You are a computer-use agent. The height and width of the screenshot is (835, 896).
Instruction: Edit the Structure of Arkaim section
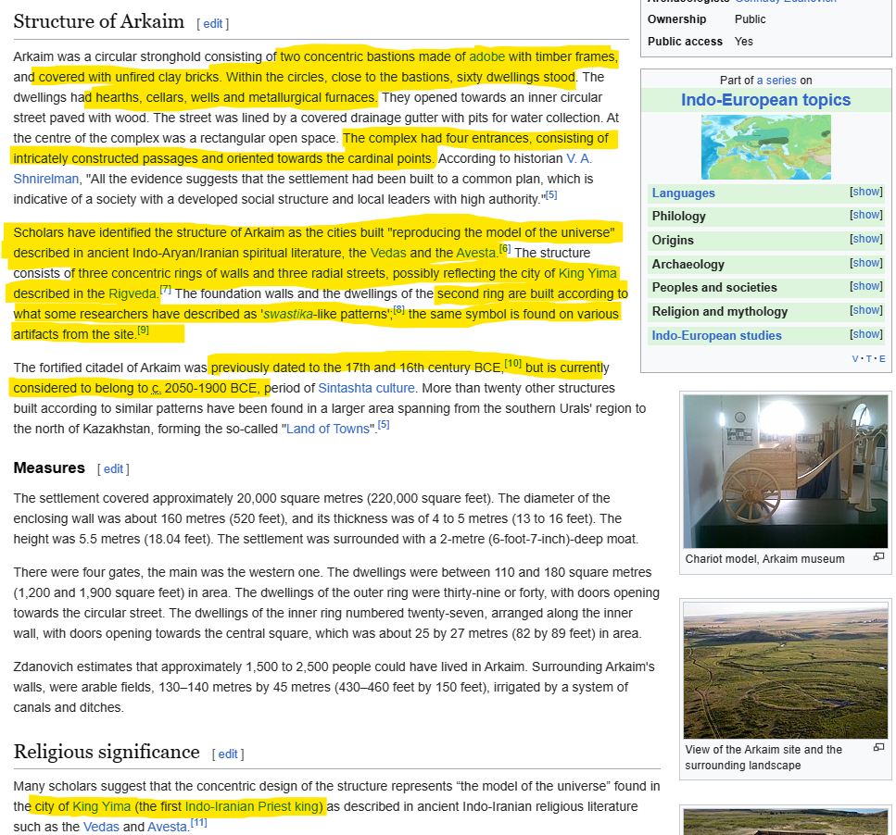click(212, 24)
